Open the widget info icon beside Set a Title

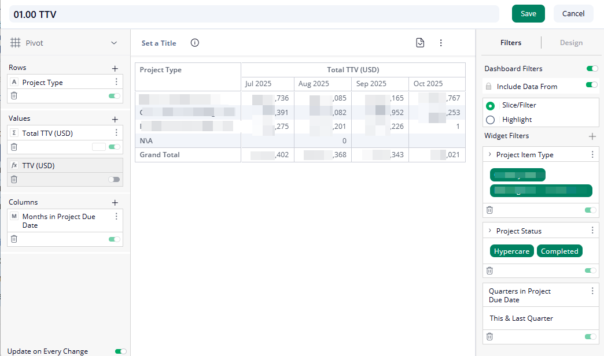pyautogui.click(x=194, y=43)
